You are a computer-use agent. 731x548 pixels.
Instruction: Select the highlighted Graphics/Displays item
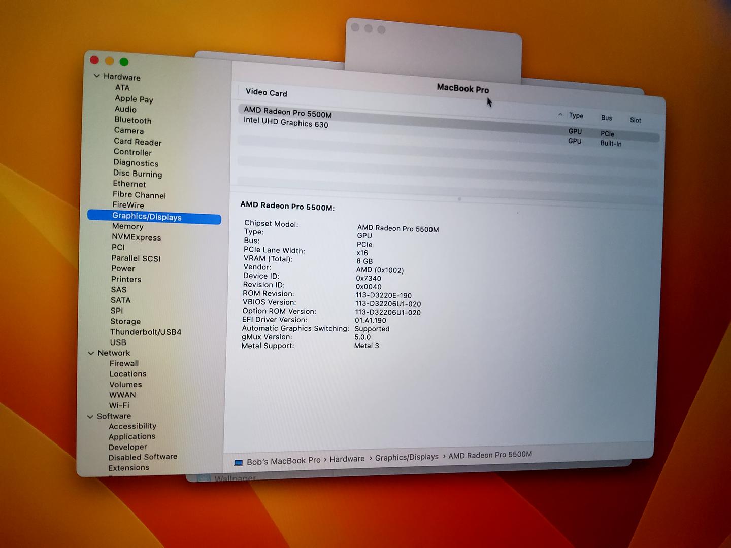154,217
